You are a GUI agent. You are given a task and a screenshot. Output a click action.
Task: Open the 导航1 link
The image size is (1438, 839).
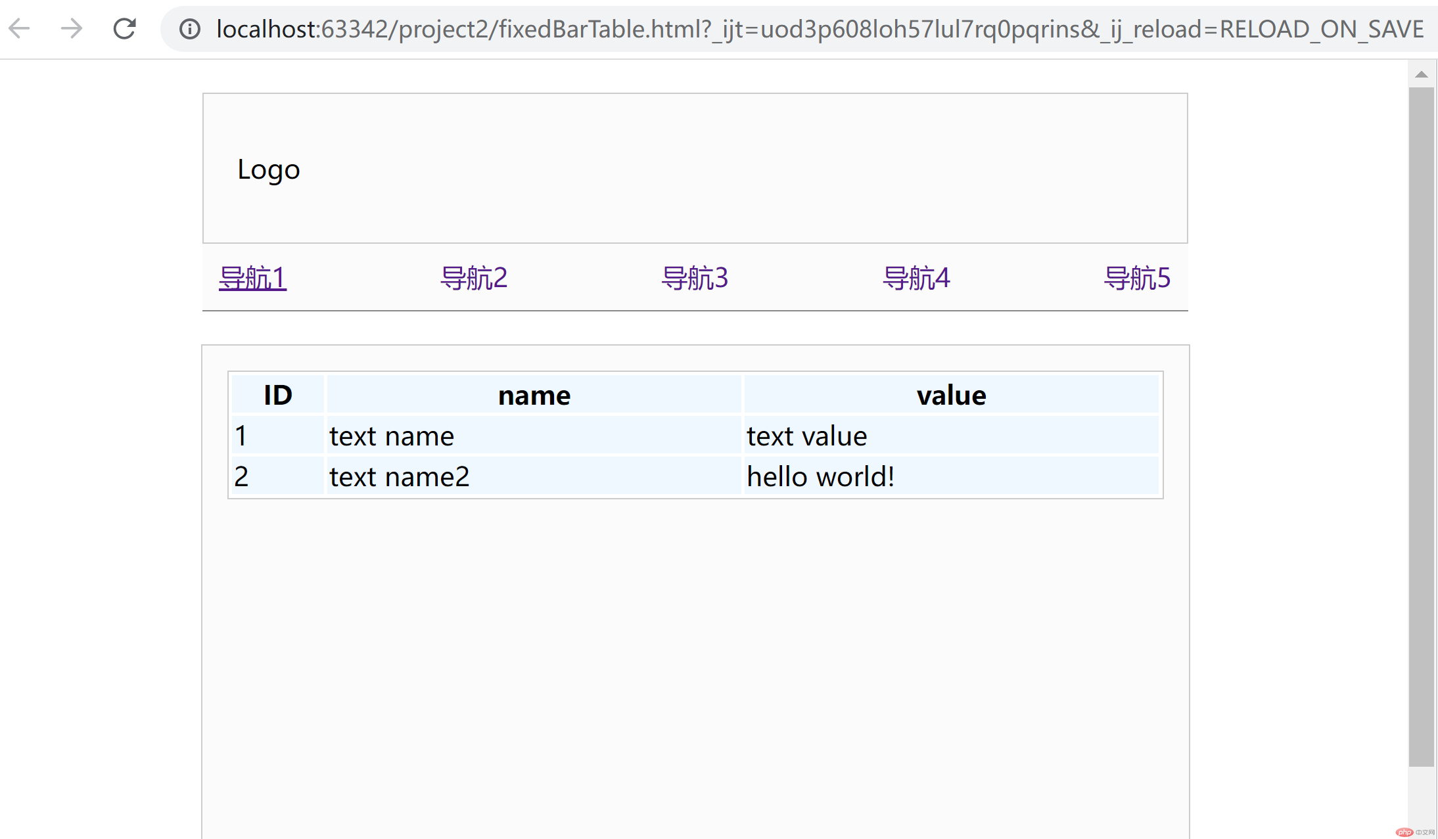(253, 278)
